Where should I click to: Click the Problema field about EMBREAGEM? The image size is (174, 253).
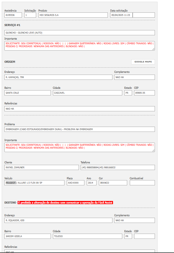pyautogui.click(x=79, y=129)
